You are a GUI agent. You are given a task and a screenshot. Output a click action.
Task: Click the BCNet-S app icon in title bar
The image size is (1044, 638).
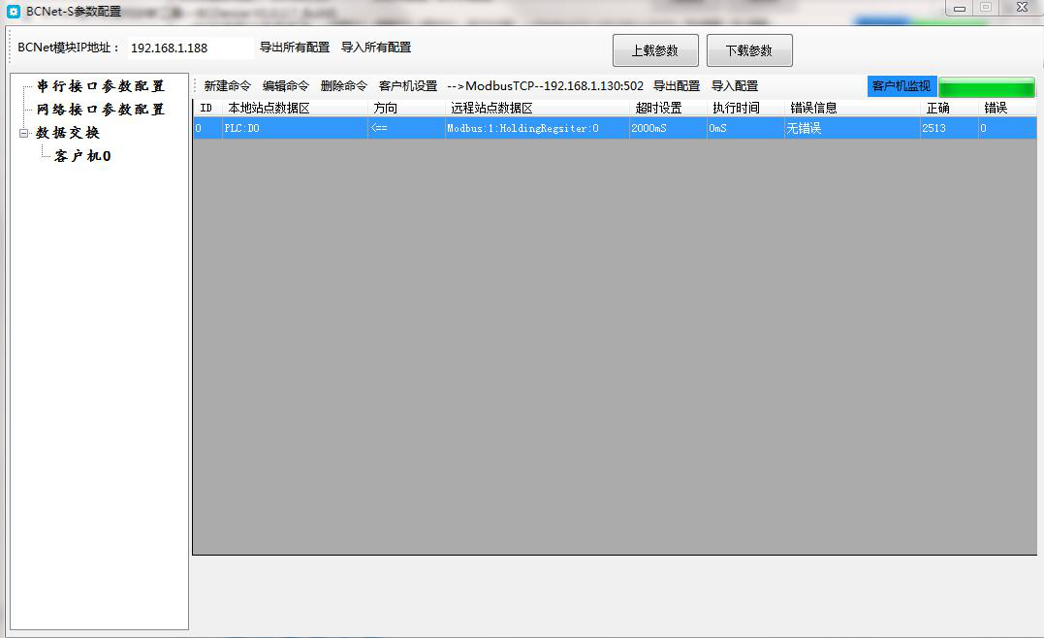coord(14,12)
